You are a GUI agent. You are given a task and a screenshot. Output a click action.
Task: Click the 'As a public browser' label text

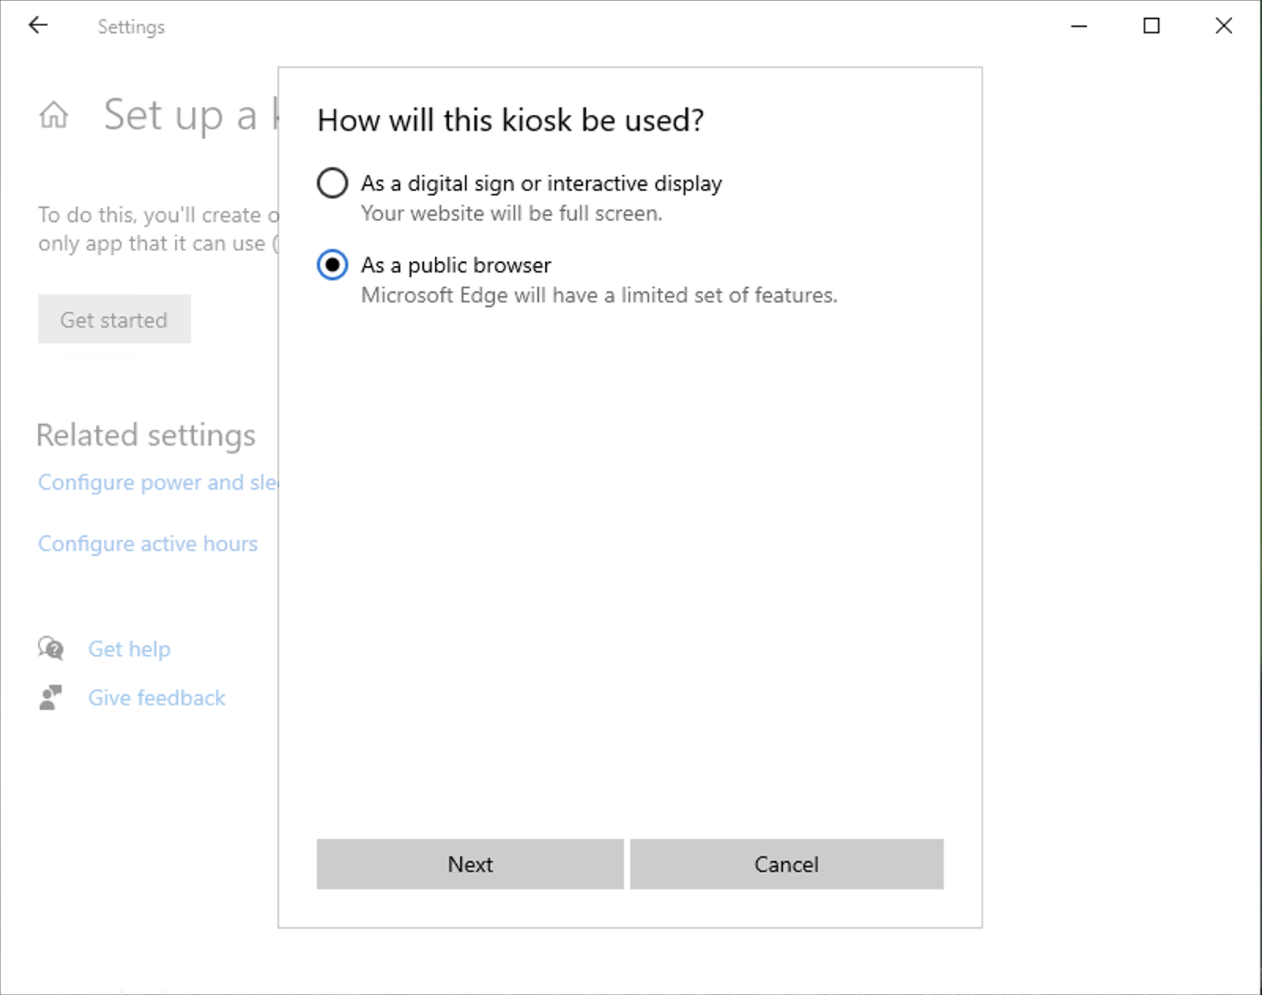coord(455,265)
